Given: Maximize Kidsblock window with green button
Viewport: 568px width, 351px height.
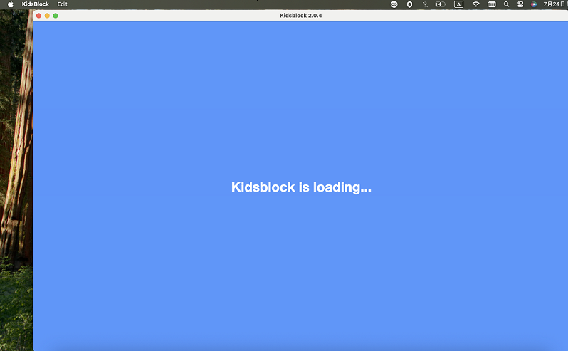Looking at the screenshot, I should tap(56, 16).
